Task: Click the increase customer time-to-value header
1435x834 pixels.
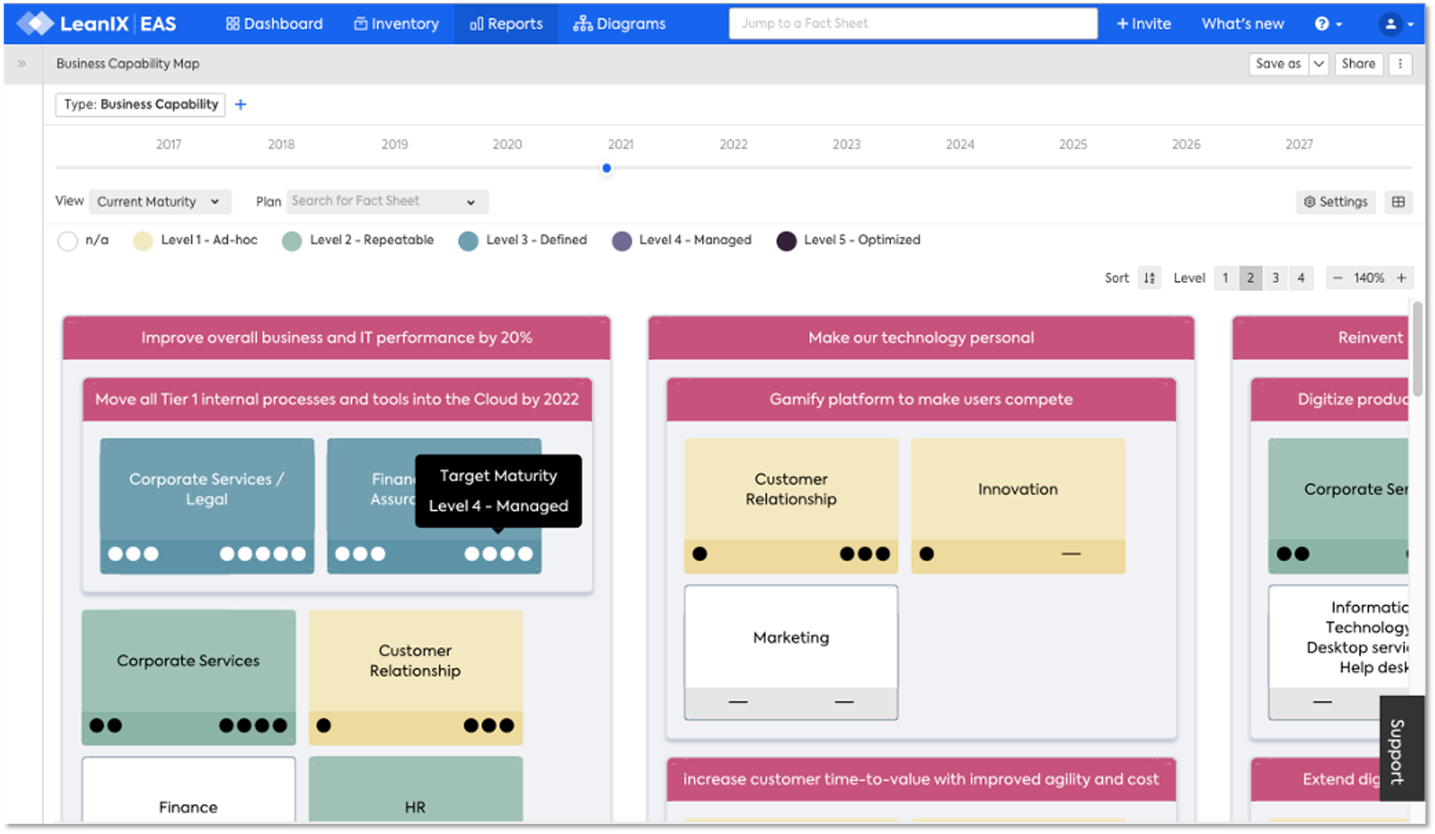Action: tap(921, 779)
